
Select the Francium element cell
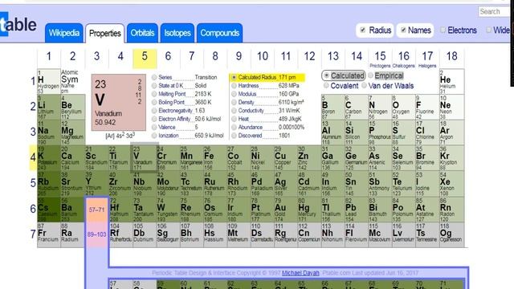click(48, 235)
